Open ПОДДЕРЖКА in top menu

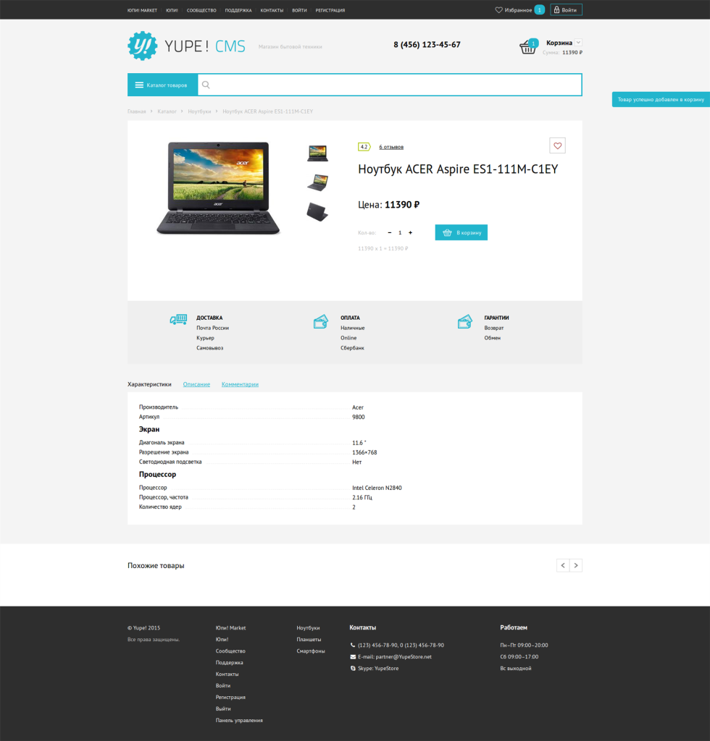click(x=238, y=10)
